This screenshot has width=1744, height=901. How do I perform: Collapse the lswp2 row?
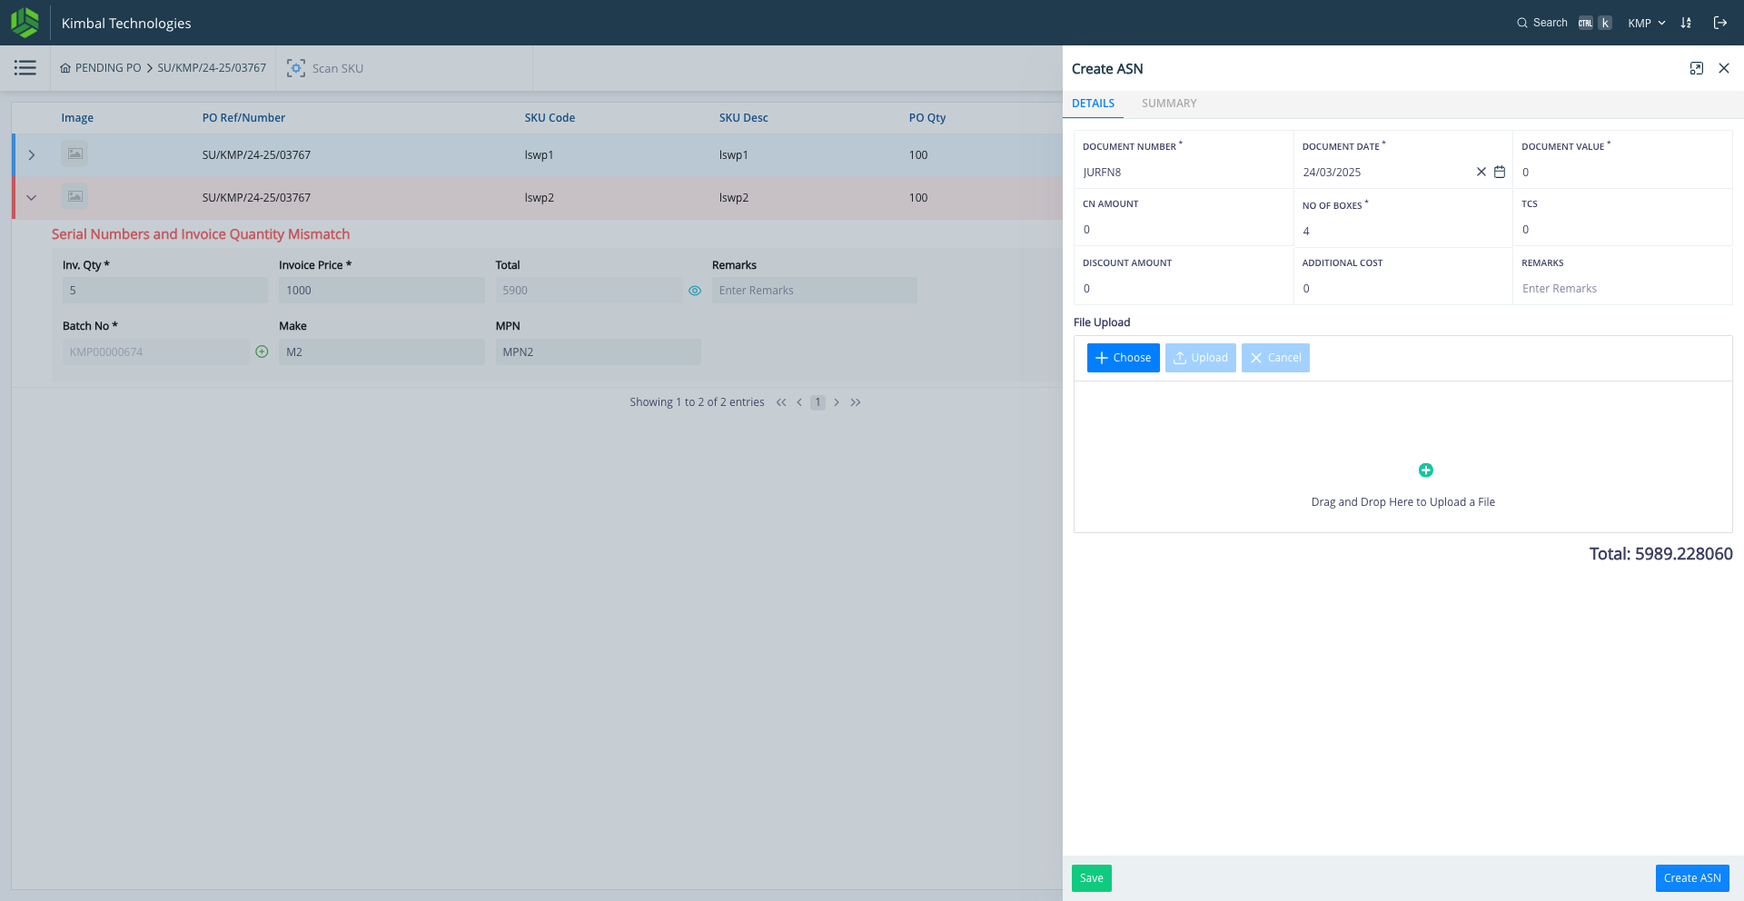32,198
